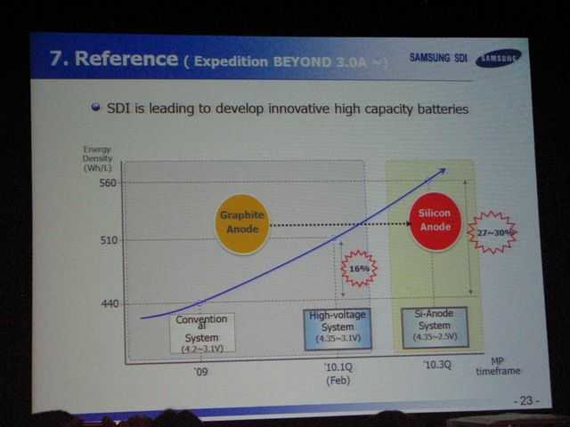
Task: Click the 440 axis value
Action: click(110, 303)
